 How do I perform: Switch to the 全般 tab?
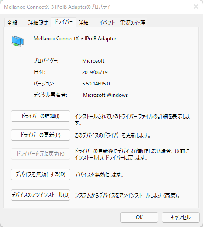pyautogui.click(x=12, y=23)
